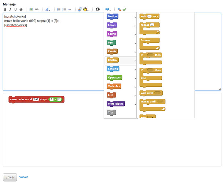Insert an image with the picture icon
224x183 pixels.
pyautogui.click(x=31, y=10)
